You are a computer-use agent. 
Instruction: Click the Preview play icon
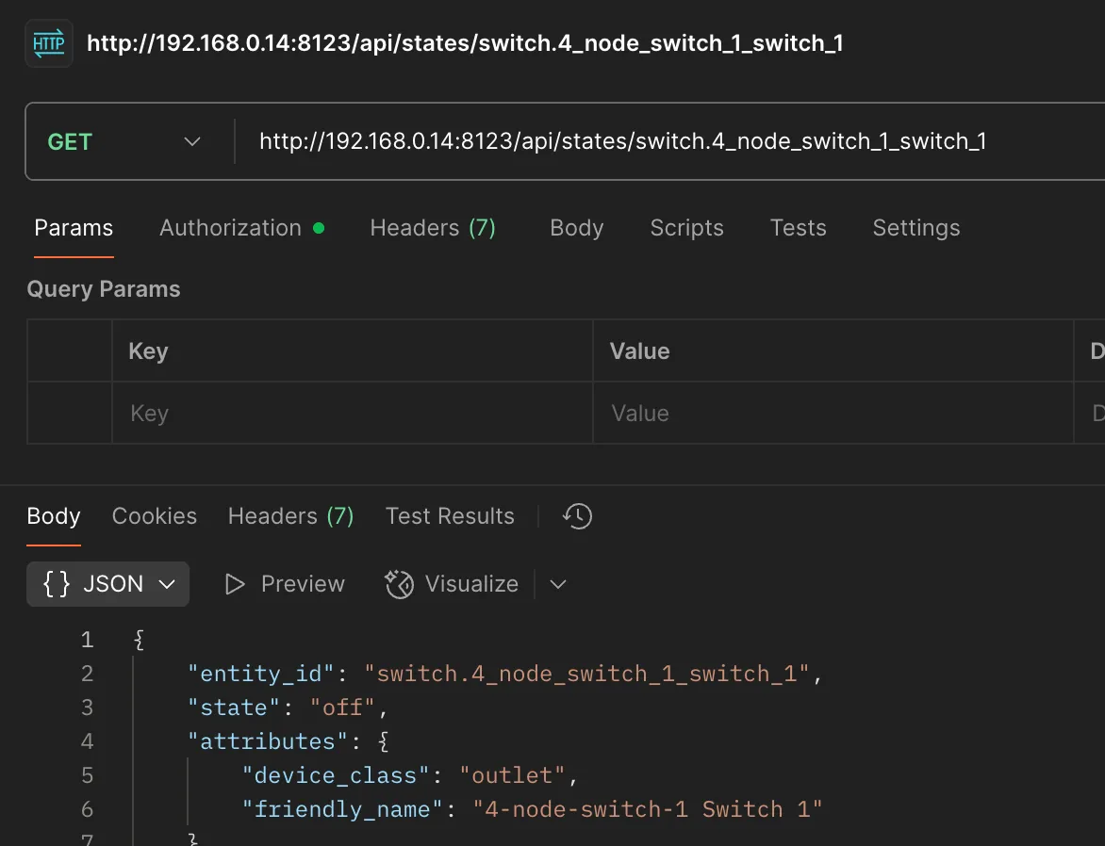[235, 584]
